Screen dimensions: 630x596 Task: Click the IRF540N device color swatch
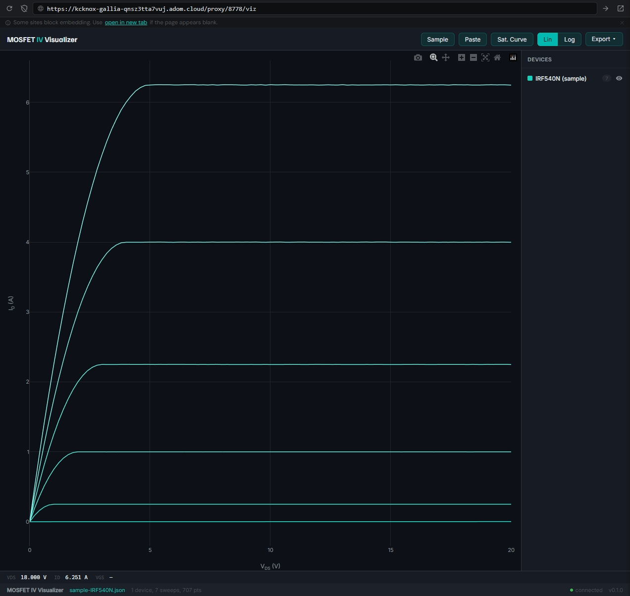[530, 78]
